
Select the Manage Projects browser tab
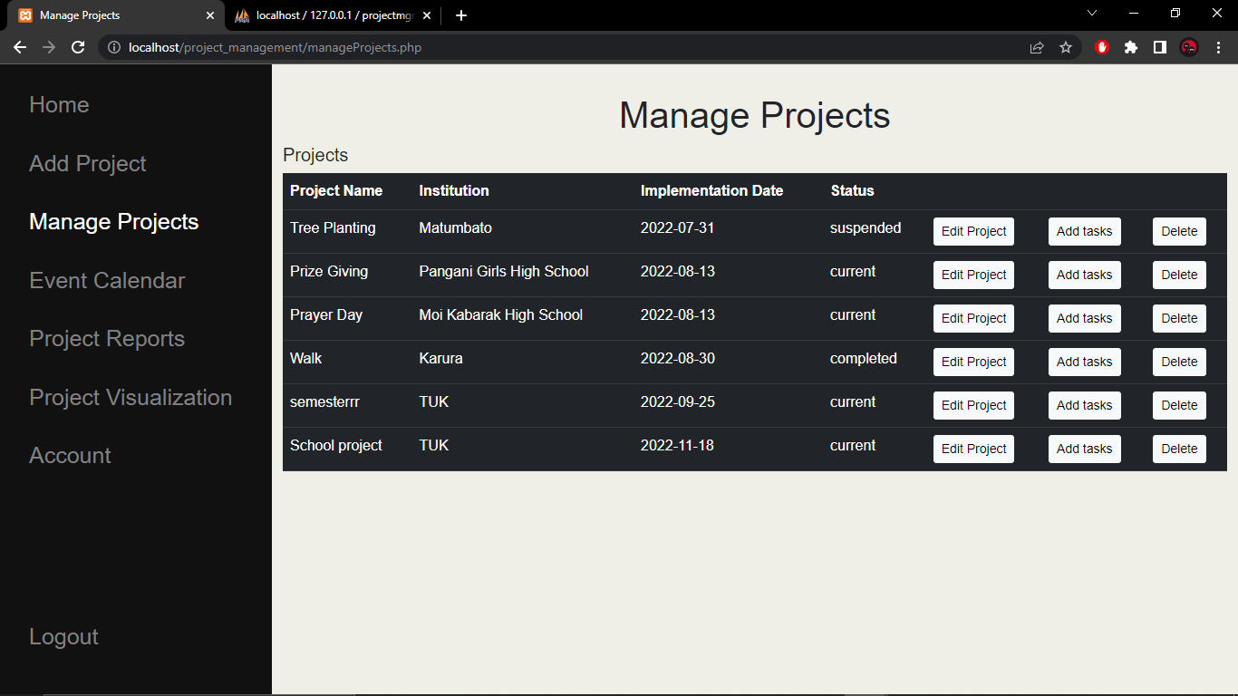click(109, 15)
